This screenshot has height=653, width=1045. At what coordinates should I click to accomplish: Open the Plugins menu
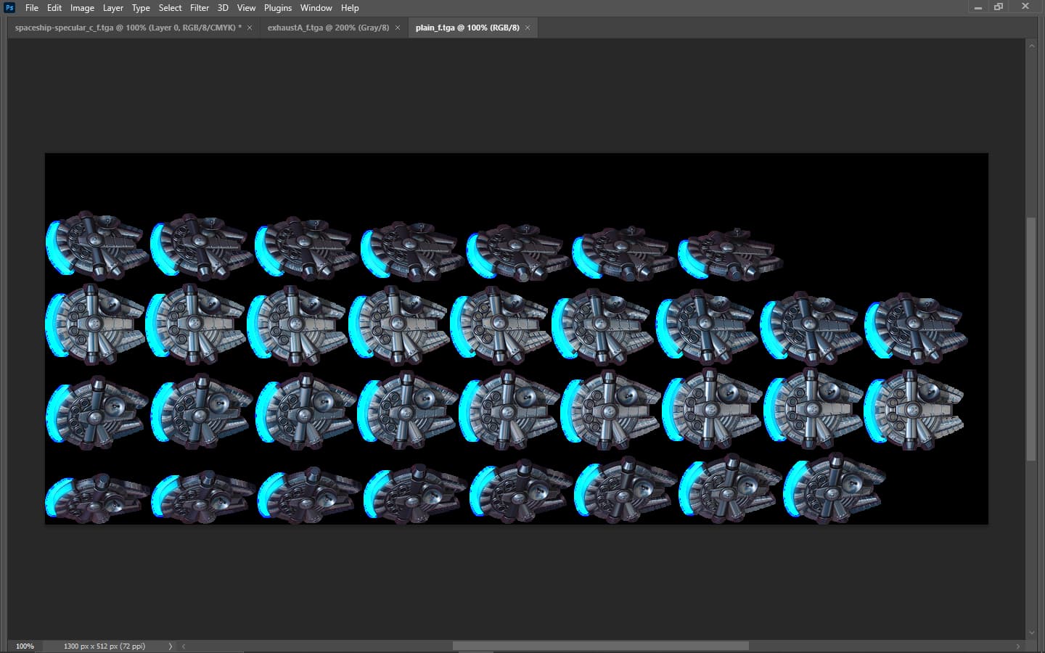point(277,8)
